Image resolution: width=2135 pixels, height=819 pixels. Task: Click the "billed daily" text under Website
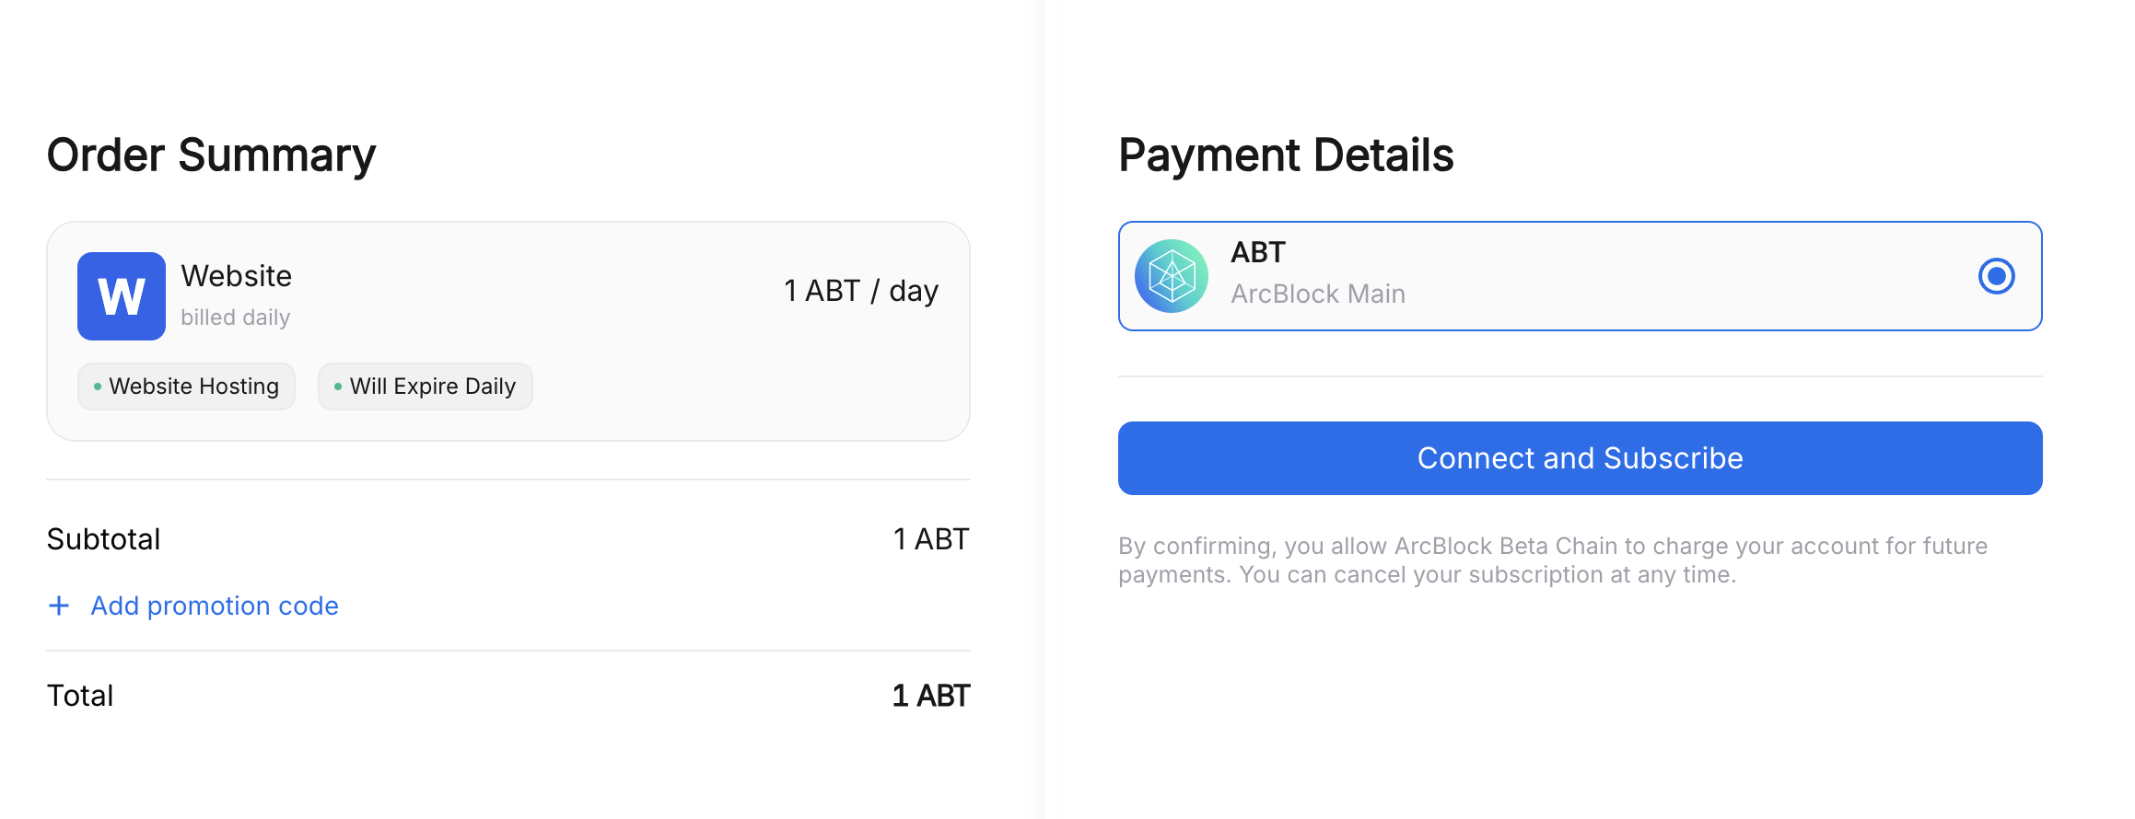coord(236,317)
